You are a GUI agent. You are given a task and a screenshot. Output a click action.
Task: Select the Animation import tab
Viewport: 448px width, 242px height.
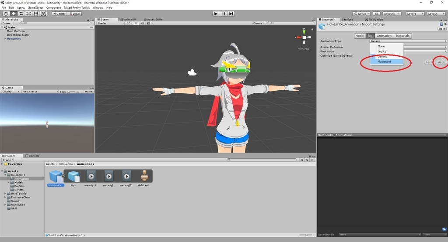(x=384, y=36)
